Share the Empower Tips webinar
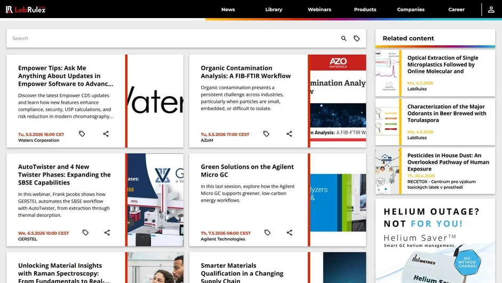The height and width of the screenshot is (283, 502). [x=106, y=134]
